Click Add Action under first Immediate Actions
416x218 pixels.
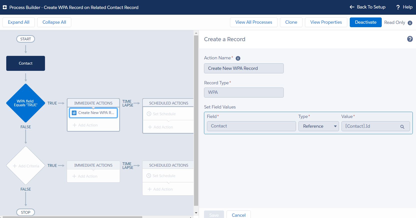[x=85, y=125]
